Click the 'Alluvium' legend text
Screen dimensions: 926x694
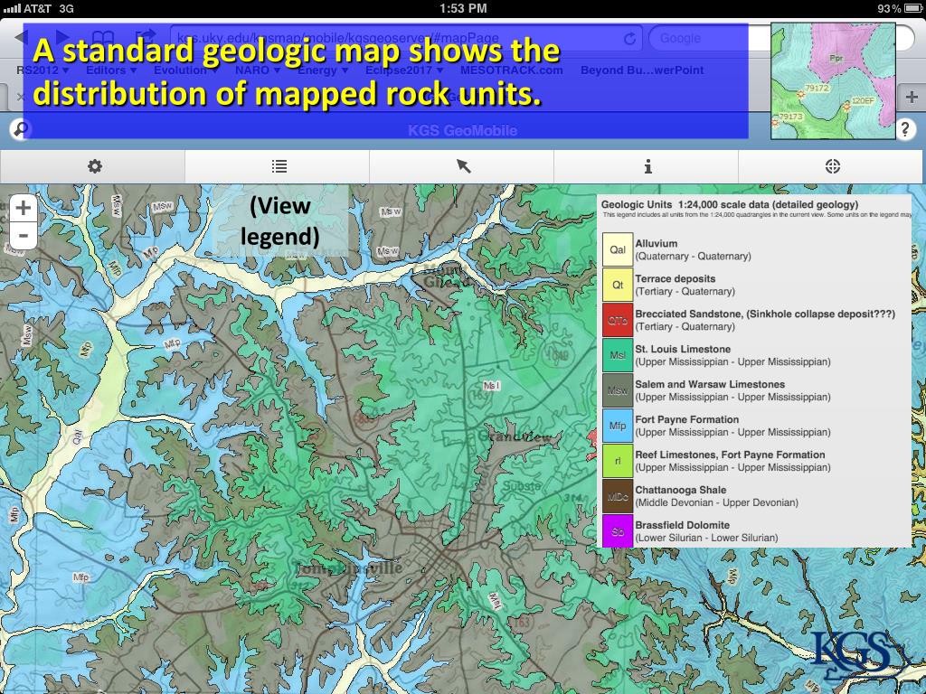point(657,243)
